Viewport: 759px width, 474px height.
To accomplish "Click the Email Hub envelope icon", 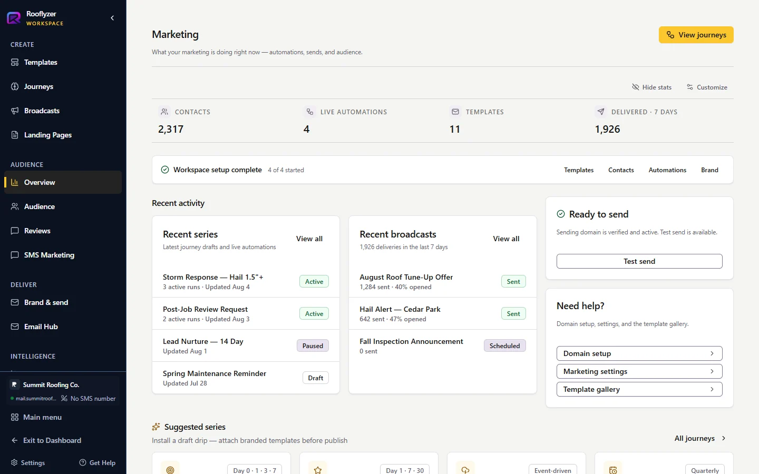I will (x=15, y=327).
